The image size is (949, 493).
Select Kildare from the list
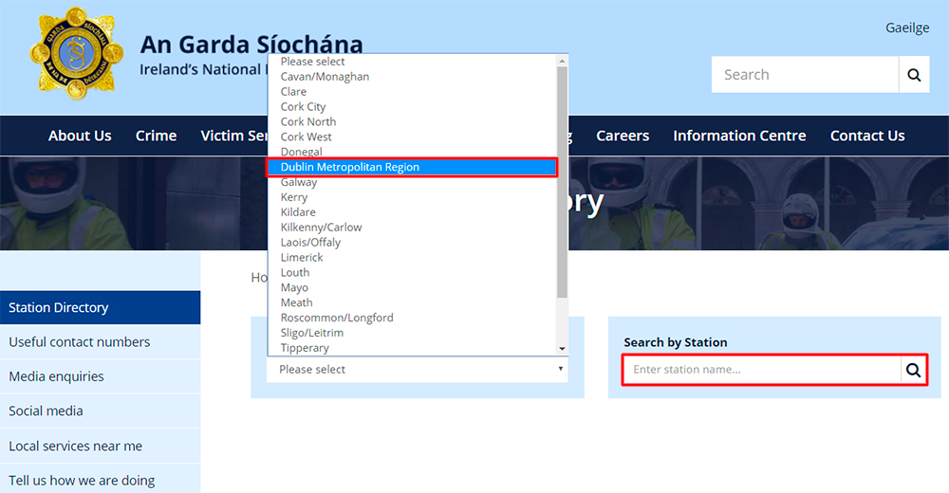(x=412, y=212)
